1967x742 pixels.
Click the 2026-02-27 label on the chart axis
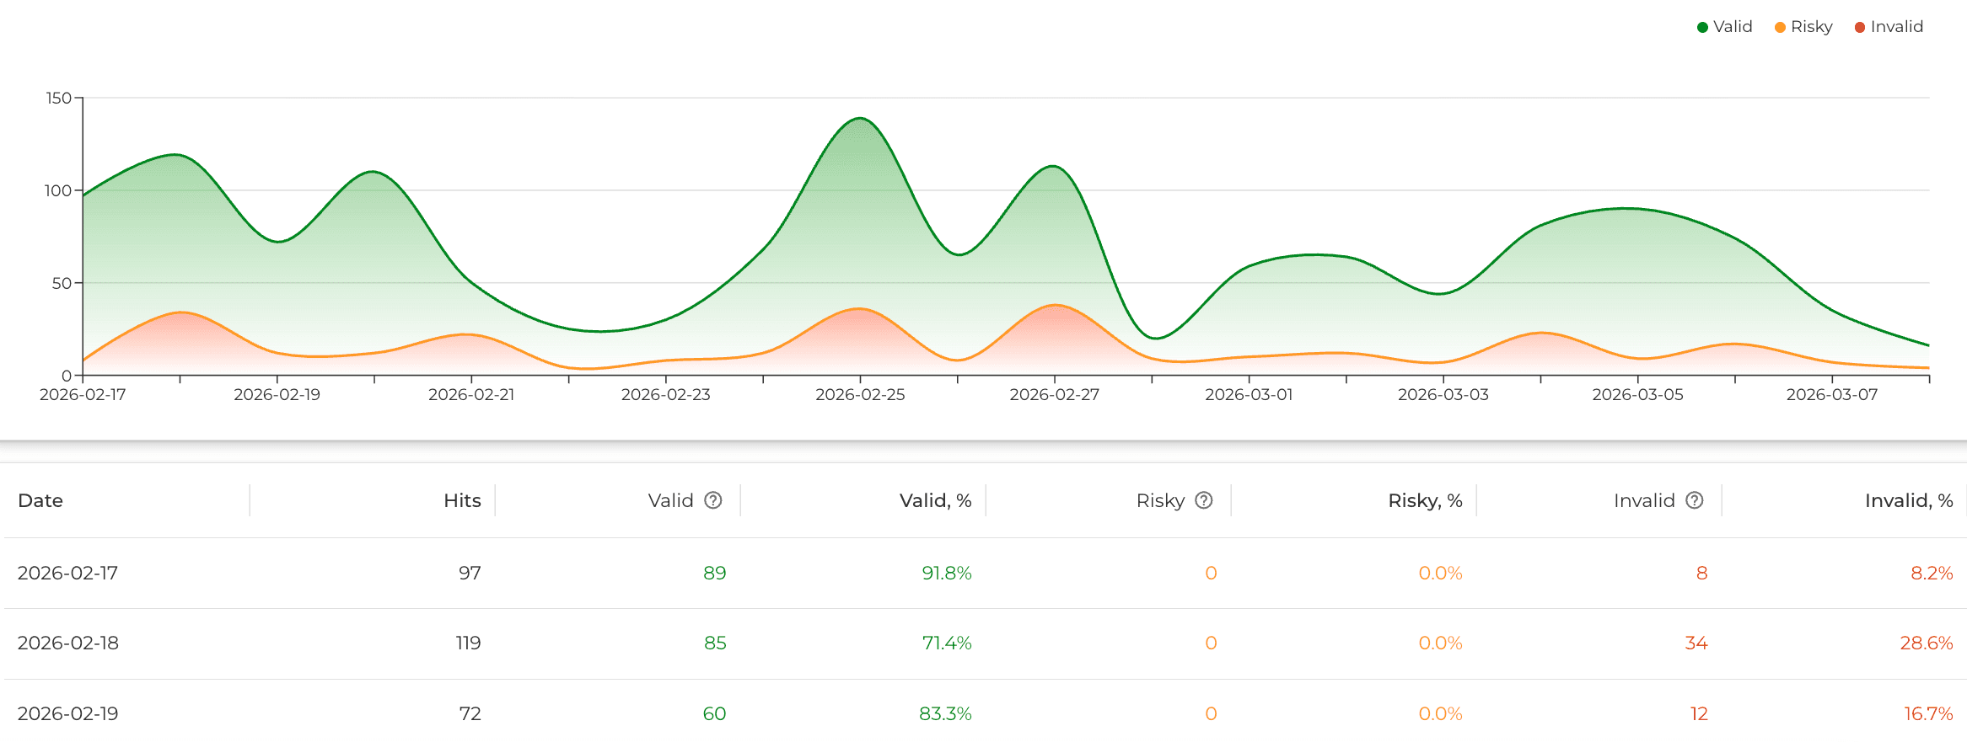pos(1054,394)
